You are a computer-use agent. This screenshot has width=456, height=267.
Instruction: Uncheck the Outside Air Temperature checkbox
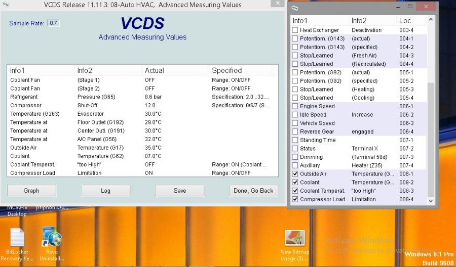tap(295, 174)
